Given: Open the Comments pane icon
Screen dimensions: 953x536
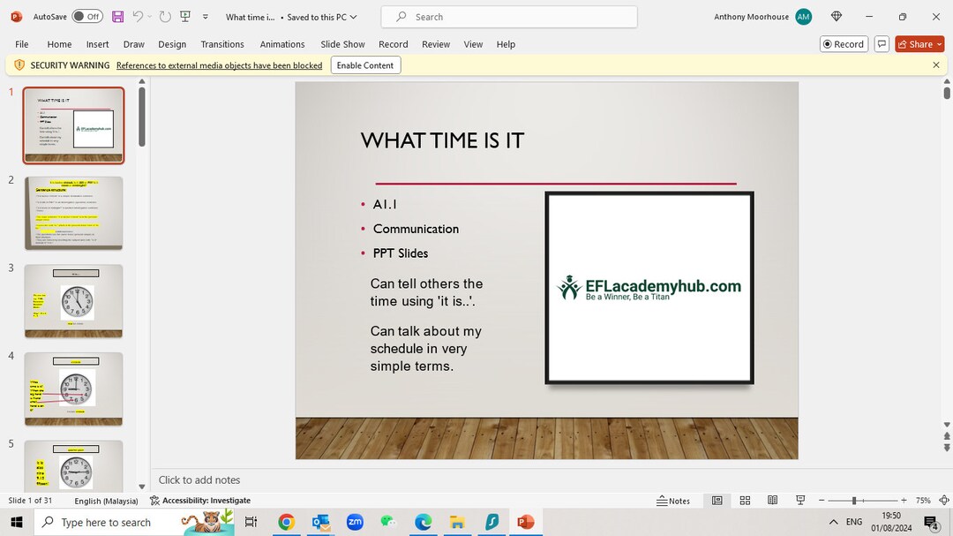Looking at the screenshot, I should point(882,43).
